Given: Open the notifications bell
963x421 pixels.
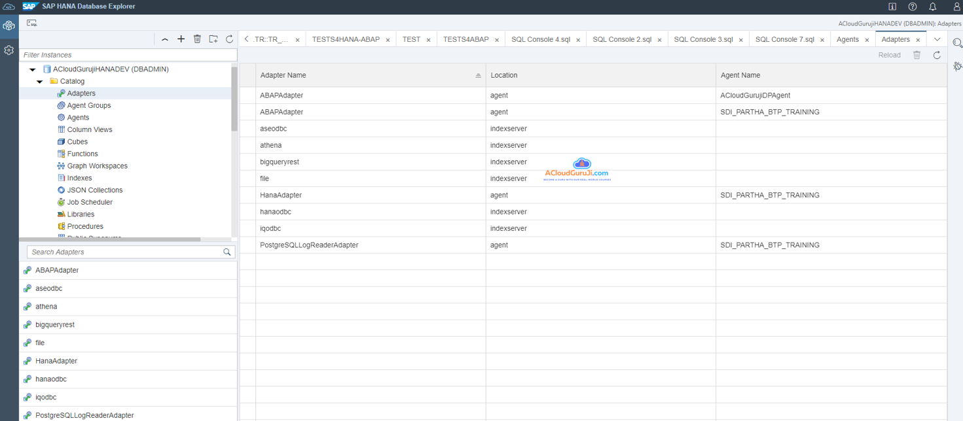Looking at the screenshot, I should (x=933, y=7).
